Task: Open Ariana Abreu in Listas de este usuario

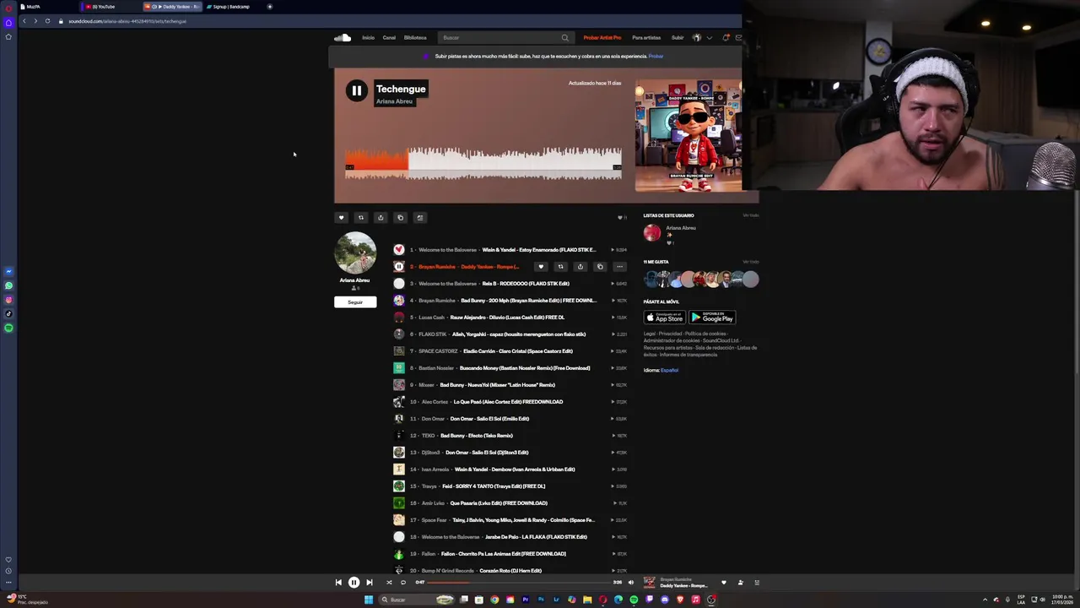Action: (x=681, y=228)
